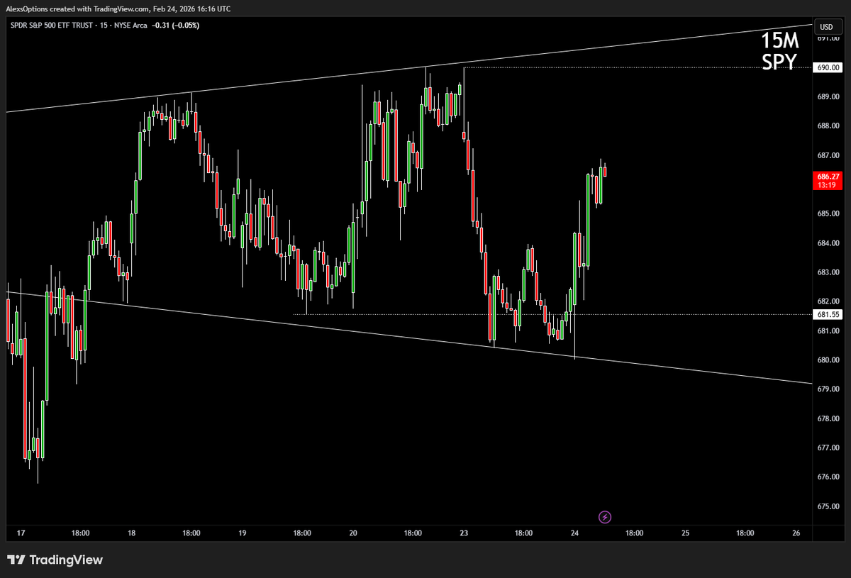851x578 pixels.
Task: Click the 13:19 bar countdown timer
Action: click(828, 185)
